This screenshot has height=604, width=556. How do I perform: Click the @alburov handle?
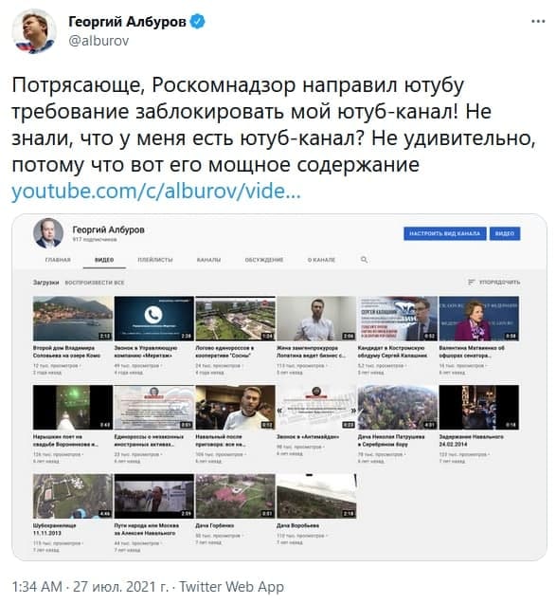click(99, 41)
